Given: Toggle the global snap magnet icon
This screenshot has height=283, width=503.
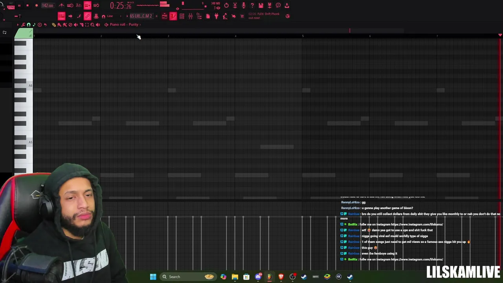Looking at the screenshot, I should pyautogui.click(x=103, y=17).
